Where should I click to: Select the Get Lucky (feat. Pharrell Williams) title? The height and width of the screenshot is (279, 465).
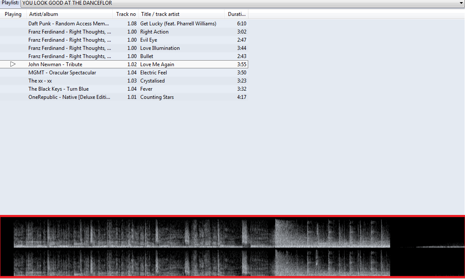click(178, 24)
